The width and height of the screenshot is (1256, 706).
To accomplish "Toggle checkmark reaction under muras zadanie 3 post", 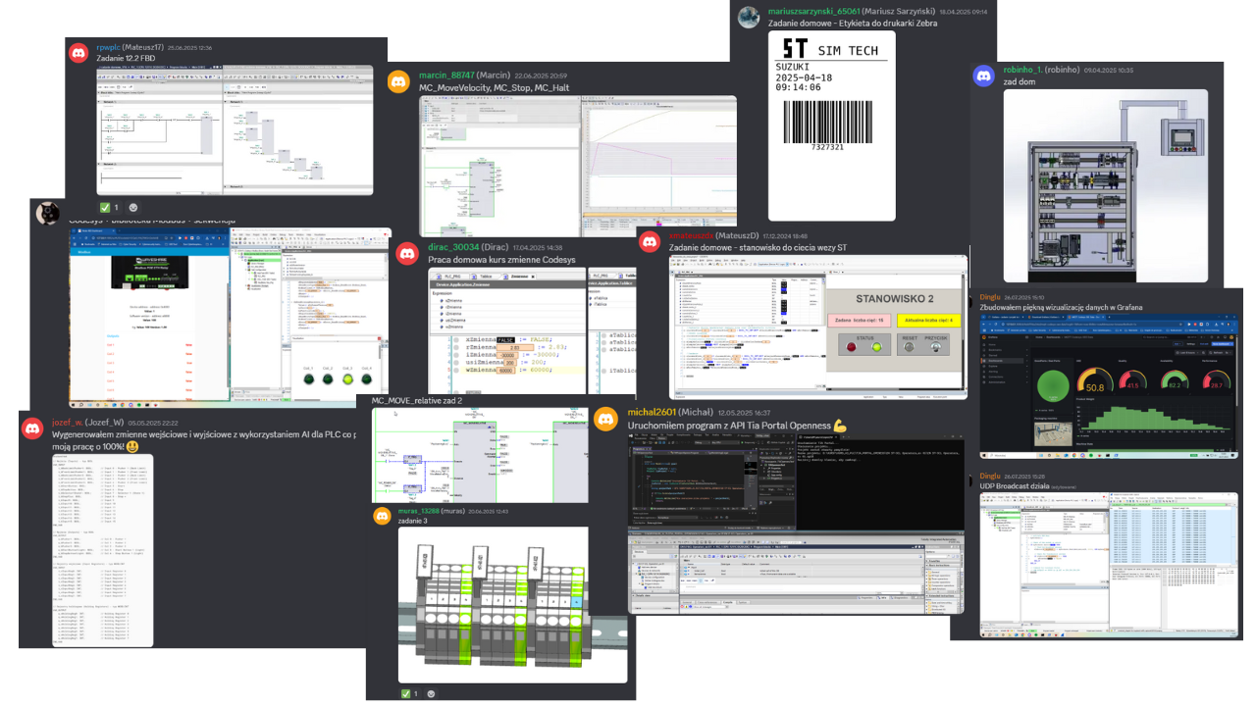I will (410, 694).
